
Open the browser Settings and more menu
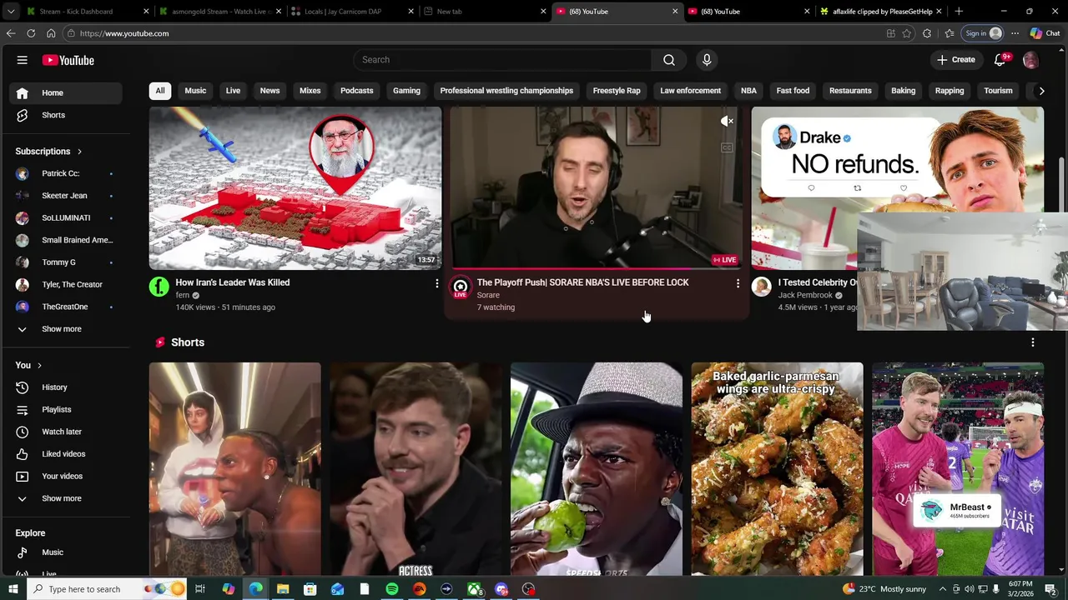[x=1015, y=33]
